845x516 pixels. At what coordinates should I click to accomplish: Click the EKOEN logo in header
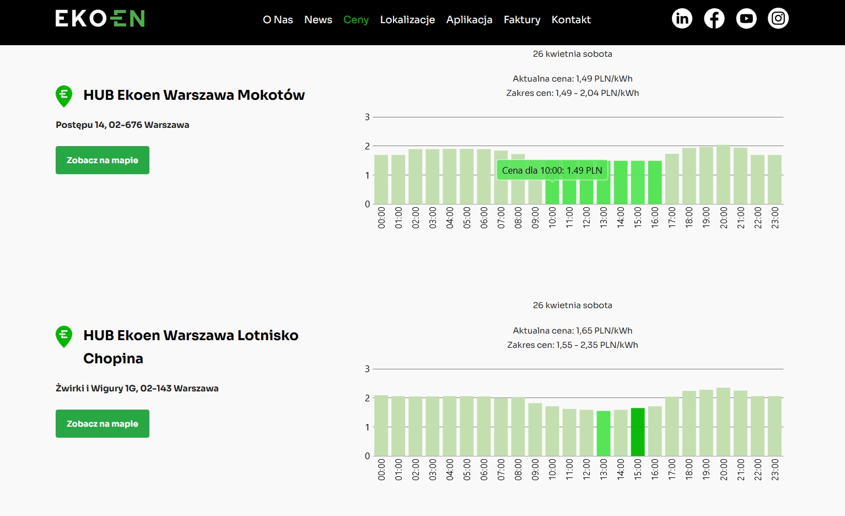(x=100, y=19)
